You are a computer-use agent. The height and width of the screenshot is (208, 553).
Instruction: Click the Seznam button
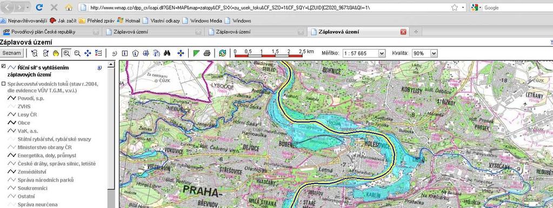coord(12,53)
